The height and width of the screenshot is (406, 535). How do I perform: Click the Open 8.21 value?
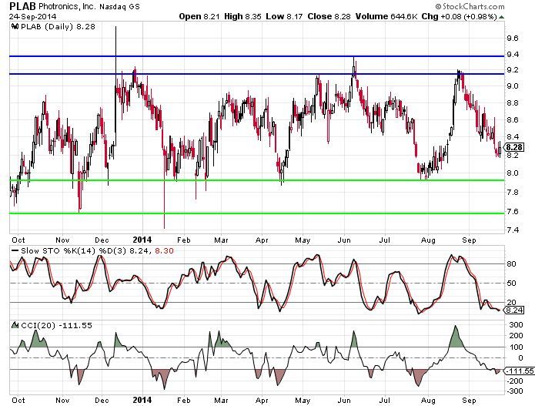click(199, 16)
